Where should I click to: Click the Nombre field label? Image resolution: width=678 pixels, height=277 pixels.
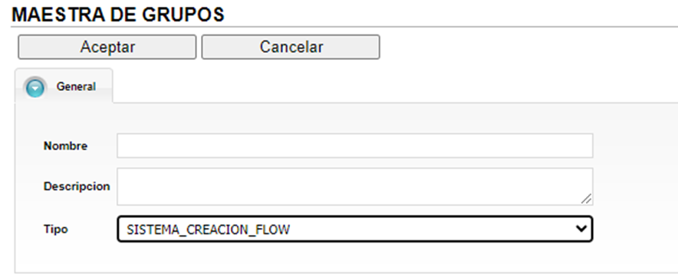point(65,146)
